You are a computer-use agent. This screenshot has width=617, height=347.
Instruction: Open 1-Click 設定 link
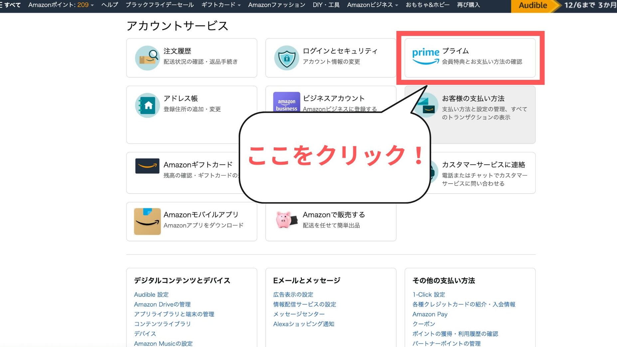(x=429, y=295)
